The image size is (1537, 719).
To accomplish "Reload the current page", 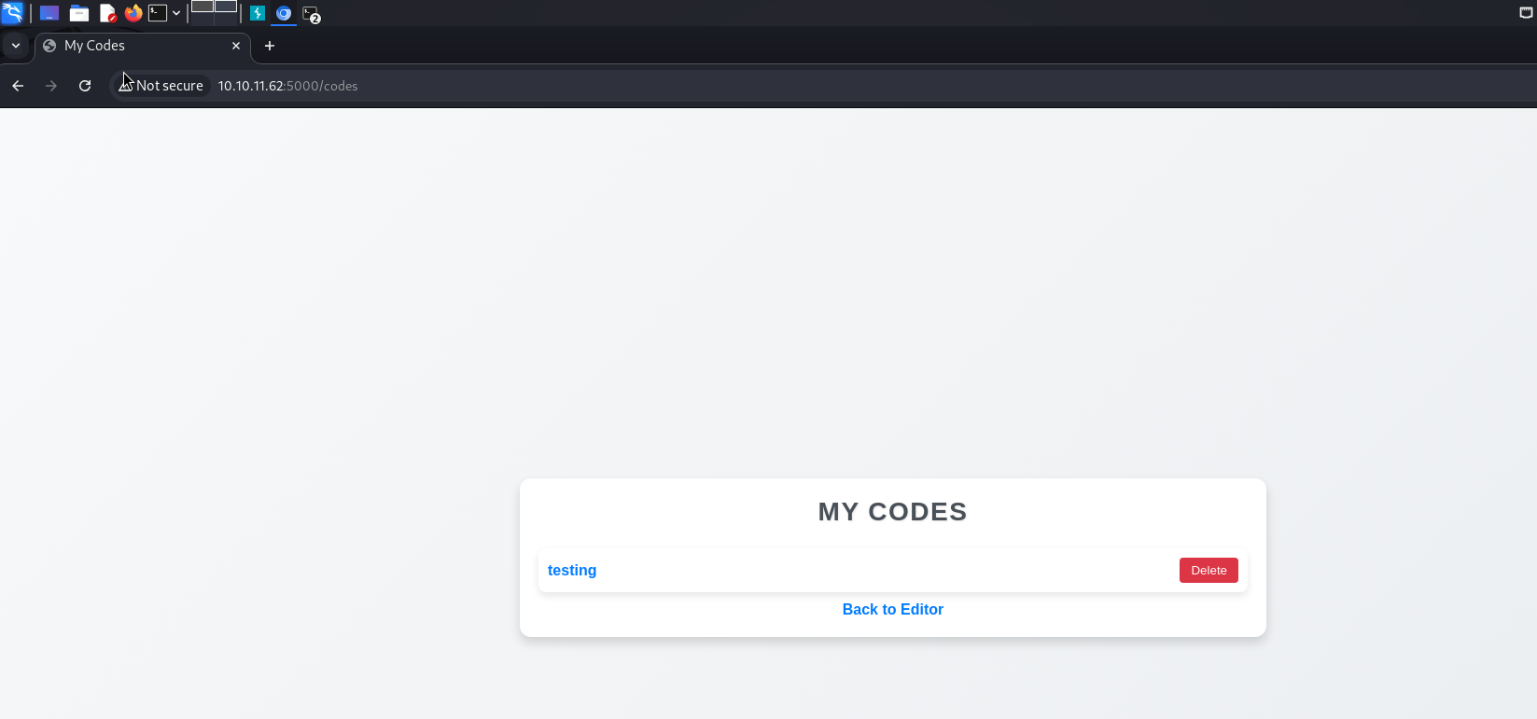I will (x=85, y=86).
